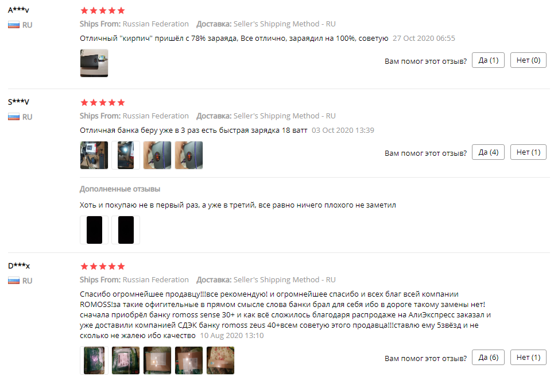The width and height of the screenshot is (554, 380).
Task: Click 'Нет (0)' on A***v's review
Action: [x=528, y=60]
